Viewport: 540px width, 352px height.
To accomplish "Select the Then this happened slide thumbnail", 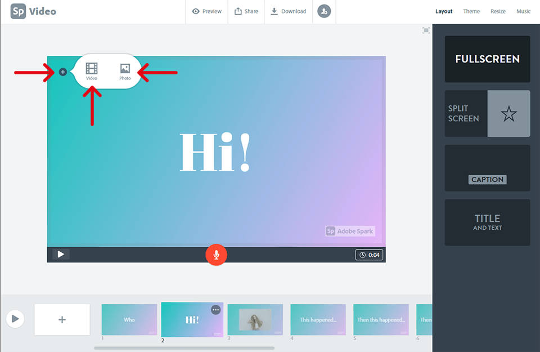I will tap(381, 319).
